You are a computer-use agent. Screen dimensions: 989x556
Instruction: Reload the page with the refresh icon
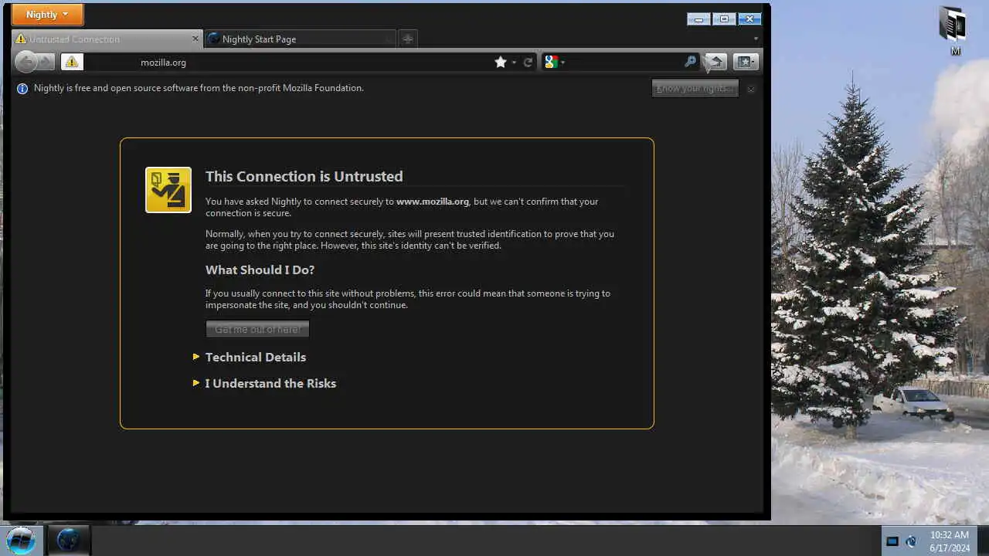[528, 62]
